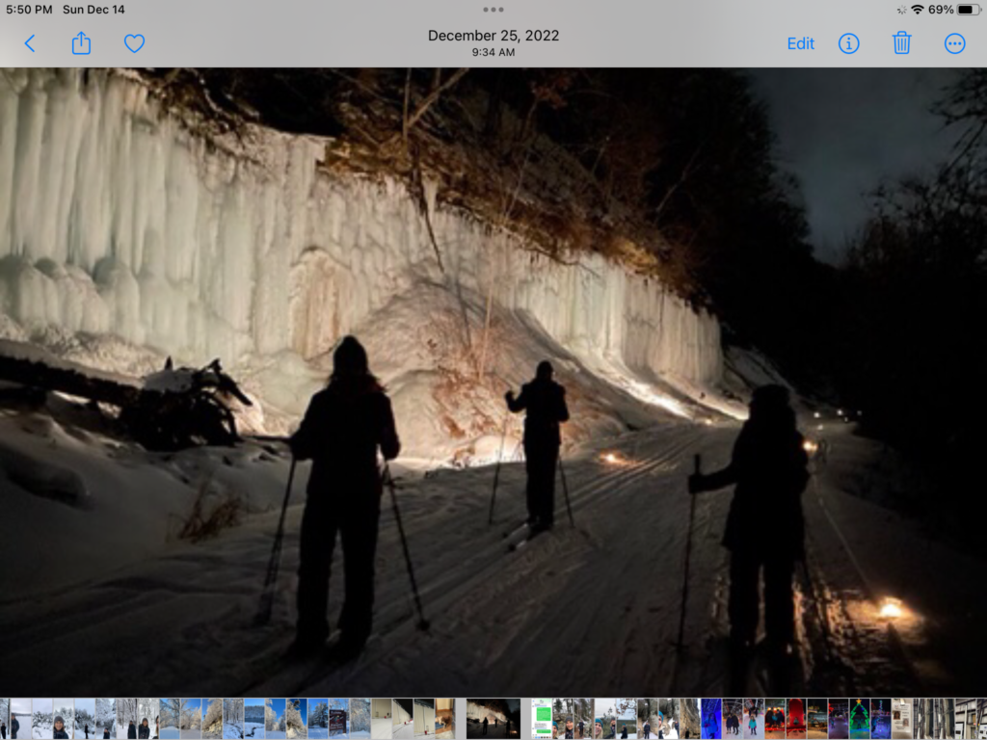Open the share sheet for this photo

[x=81, y=43]
